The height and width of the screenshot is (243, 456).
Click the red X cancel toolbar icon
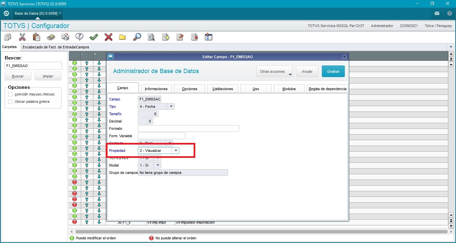[x=108, y=37]
